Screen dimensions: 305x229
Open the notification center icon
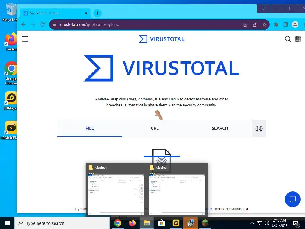click(295, 223)
